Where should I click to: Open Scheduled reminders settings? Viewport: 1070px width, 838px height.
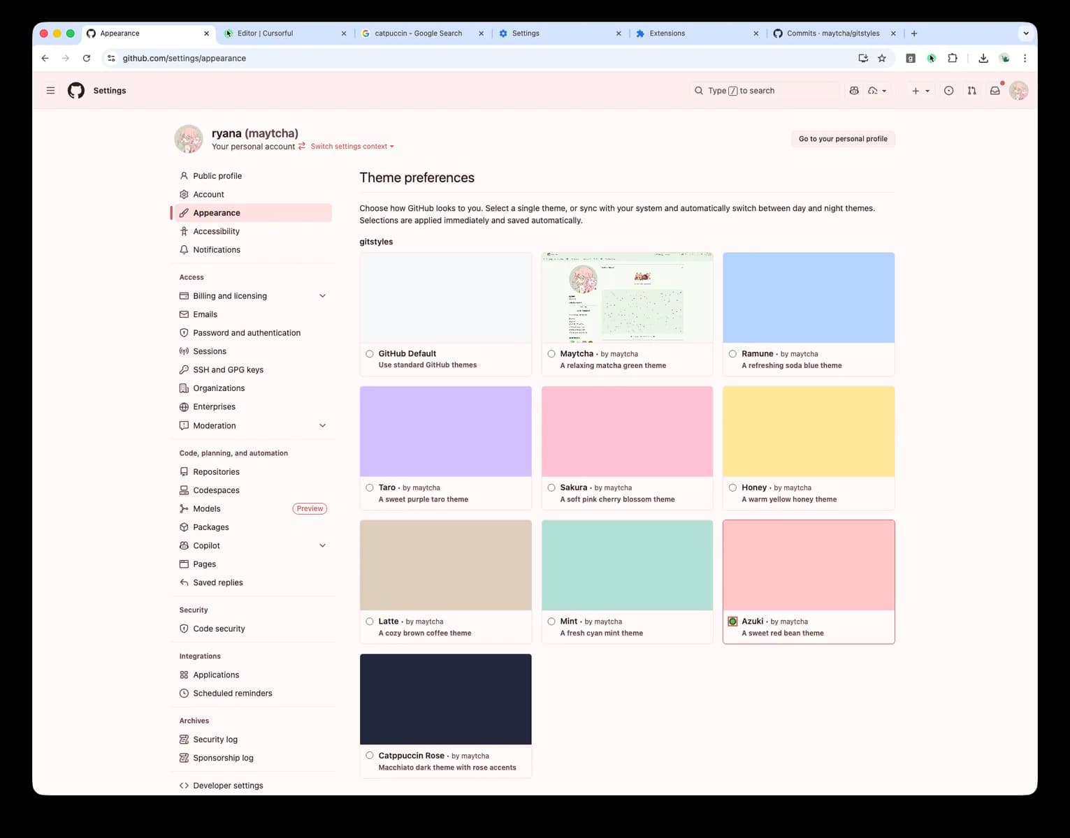coord(252,693)
